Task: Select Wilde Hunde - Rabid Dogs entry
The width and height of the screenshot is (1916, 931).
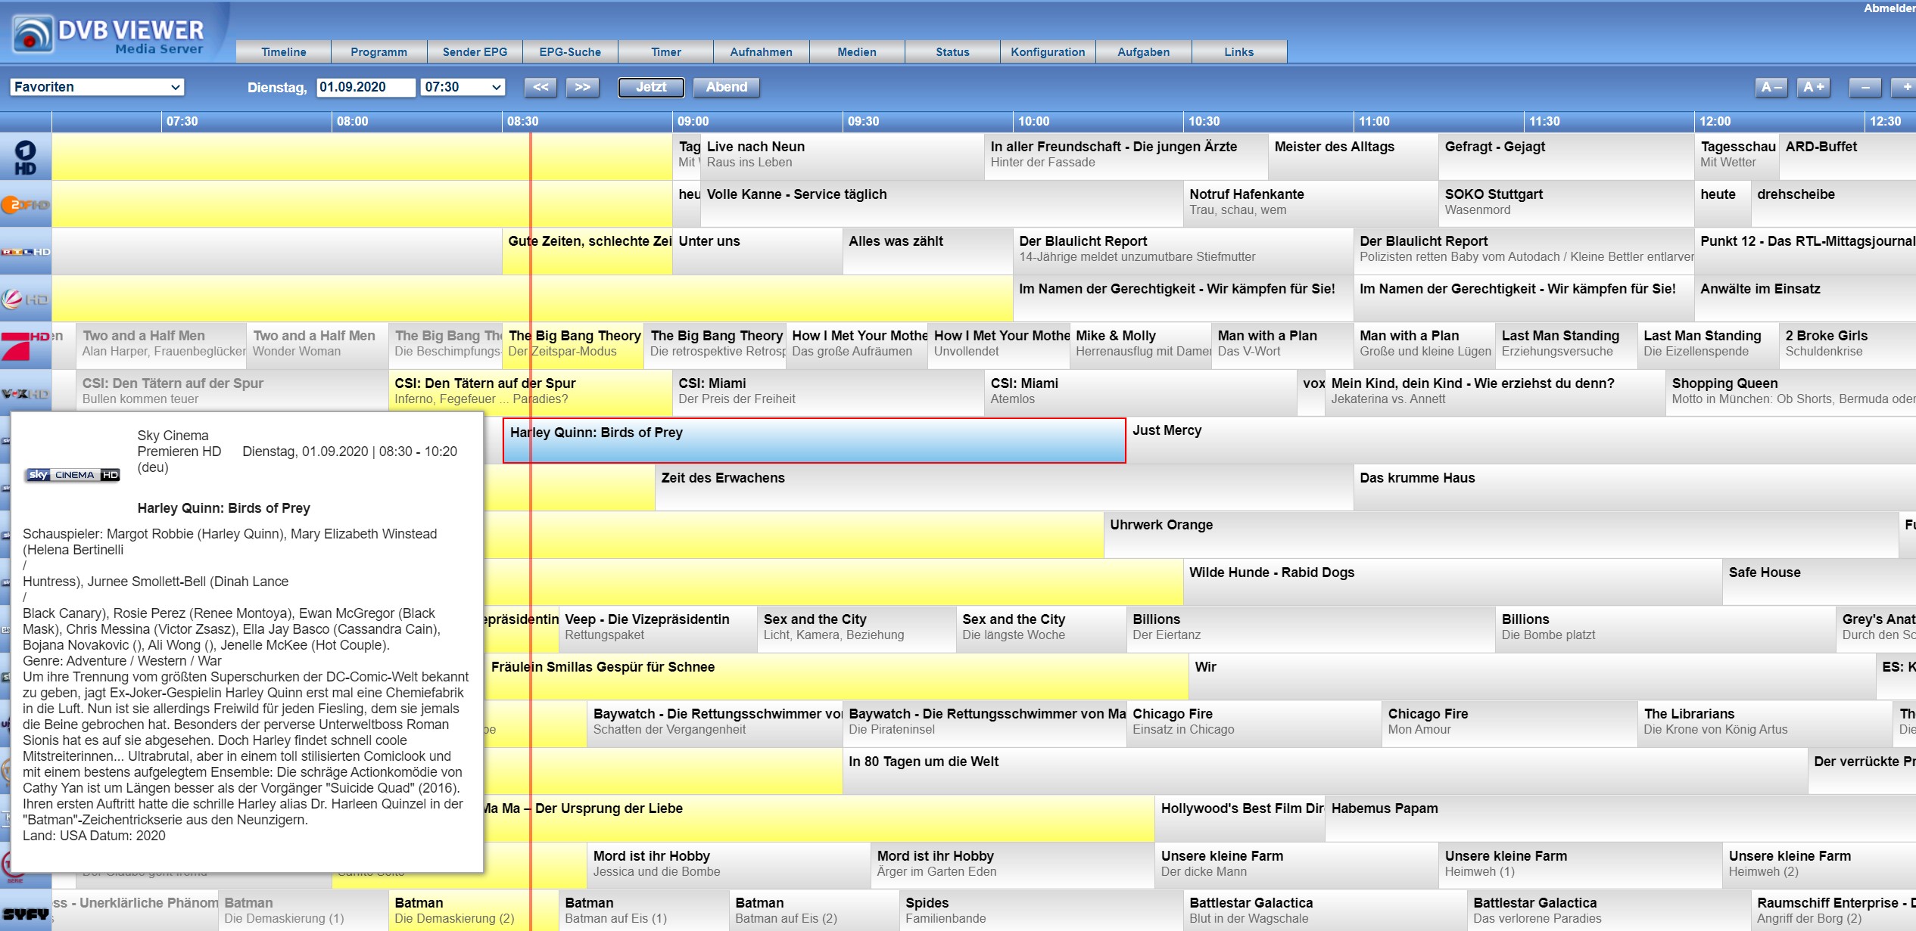Action: pyautogui.click(x=1453, y=582)
